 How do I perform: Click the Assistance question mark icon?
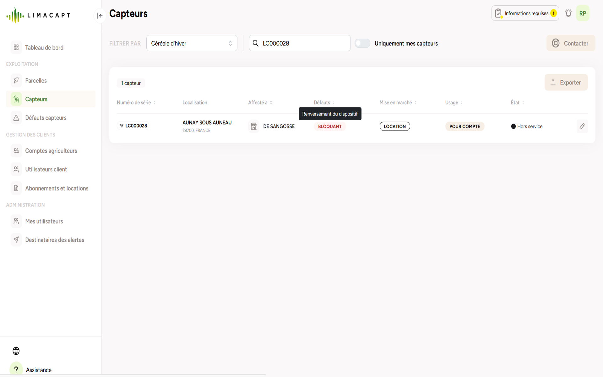16,369
